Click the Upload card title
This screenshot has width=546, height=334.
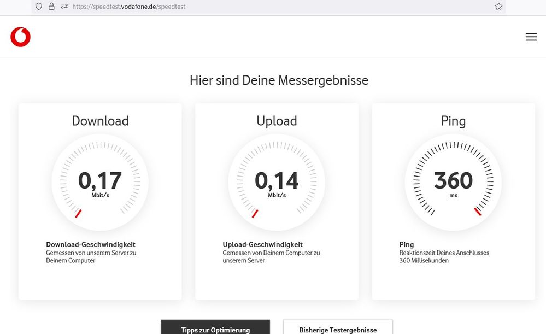click(277, 121)
